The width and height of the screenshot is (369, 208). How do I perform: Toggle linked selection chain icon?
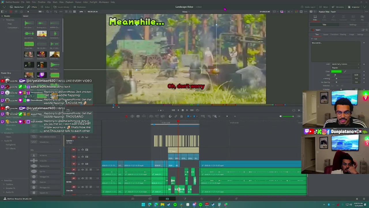coord(176,116)
